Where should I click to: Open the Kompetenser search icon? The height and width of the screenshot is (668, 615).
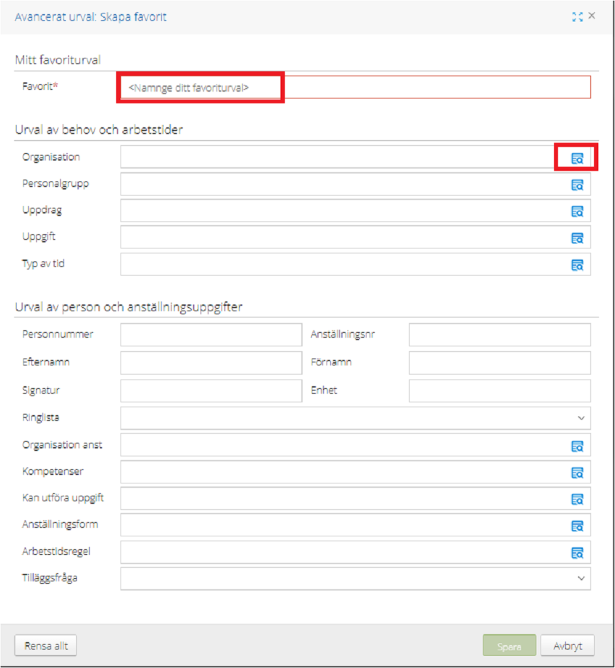[577, 472]
